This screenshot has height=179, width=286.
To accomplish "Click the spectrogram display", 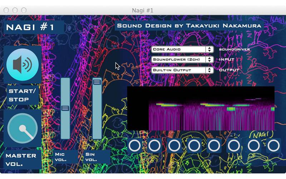I will click(x=201, y=108).
